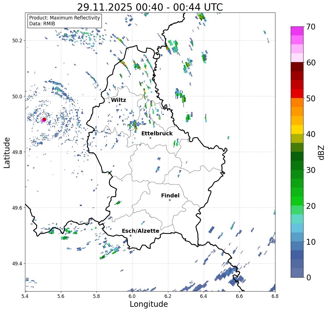This screenshot has height=311, width=328.
Task: Click the dark red colorbar swatch below 60
Action: 297,67
